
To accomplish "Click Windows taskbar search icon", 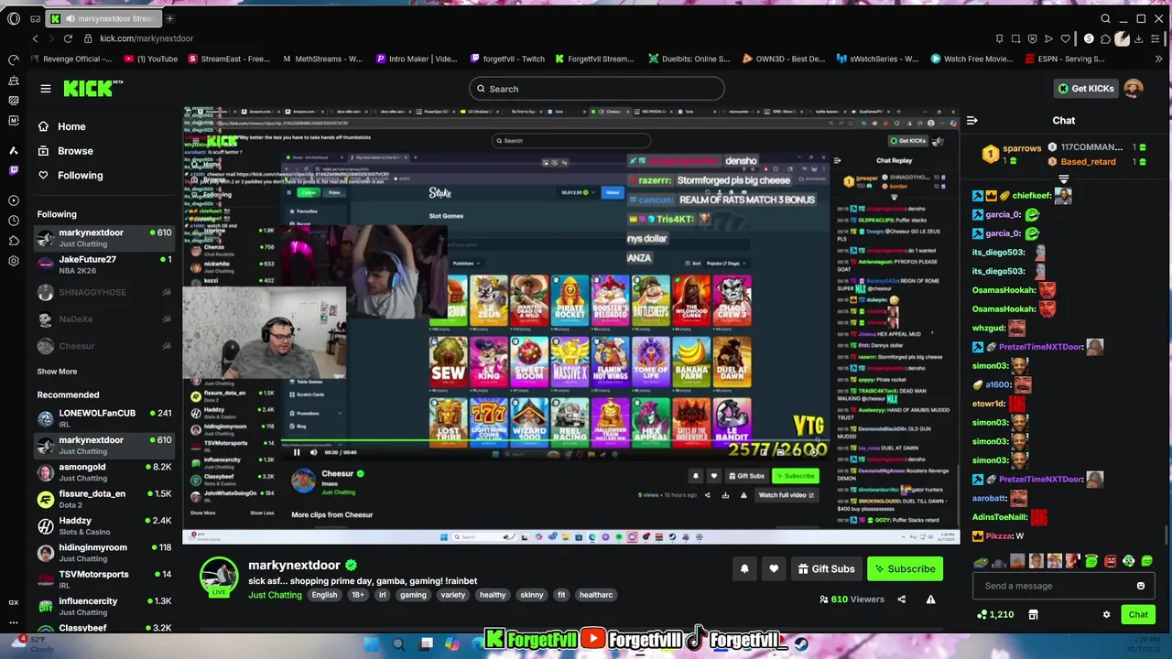I will tap(398, 644).
